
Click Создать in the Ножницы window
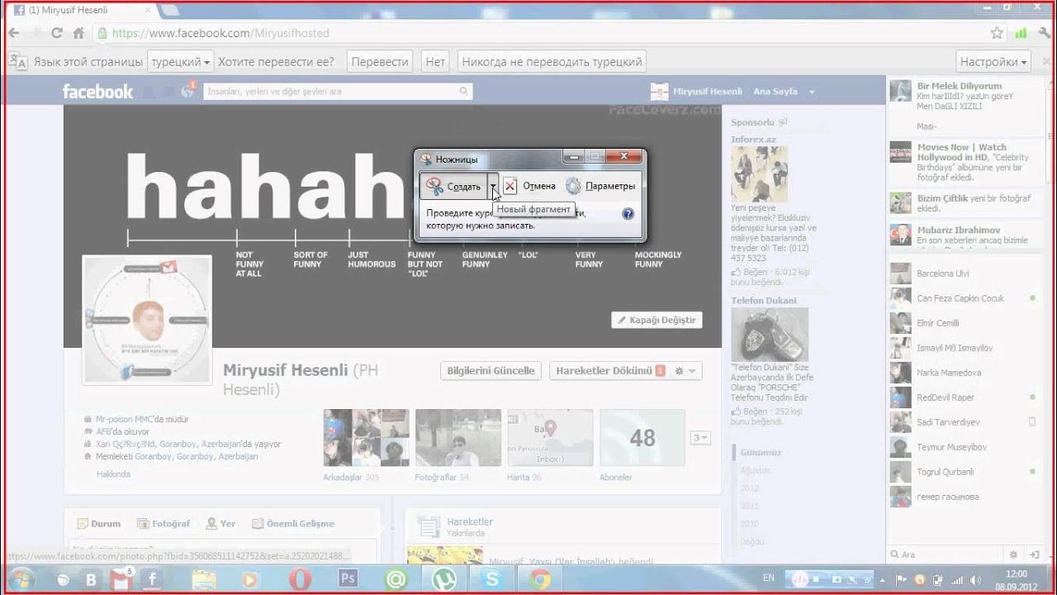453,186
